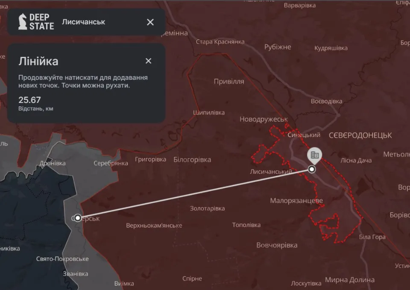Click the Вовчоярівка map label
410x290 pixels.
tap(277, 245)
